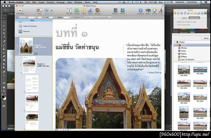211x138 pixels.
Task: Select Photoshop Hand tool
Action: (x=4, y=87)
